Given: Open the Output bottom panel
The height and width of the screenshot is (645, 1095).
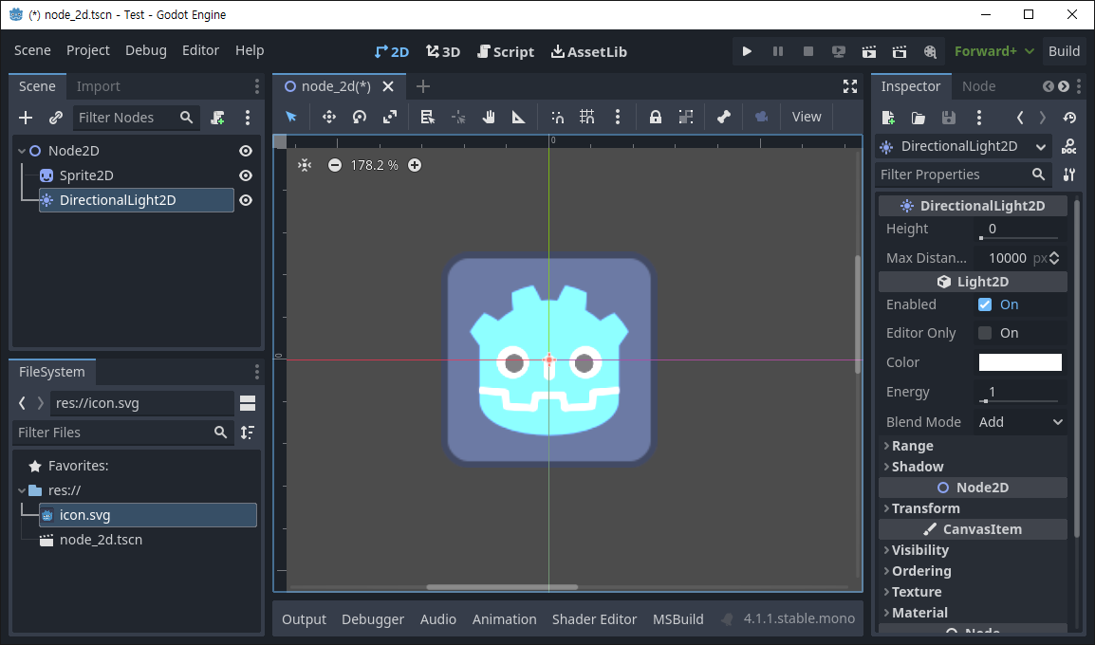Looking at the screenshot, I should coord(304,619).
